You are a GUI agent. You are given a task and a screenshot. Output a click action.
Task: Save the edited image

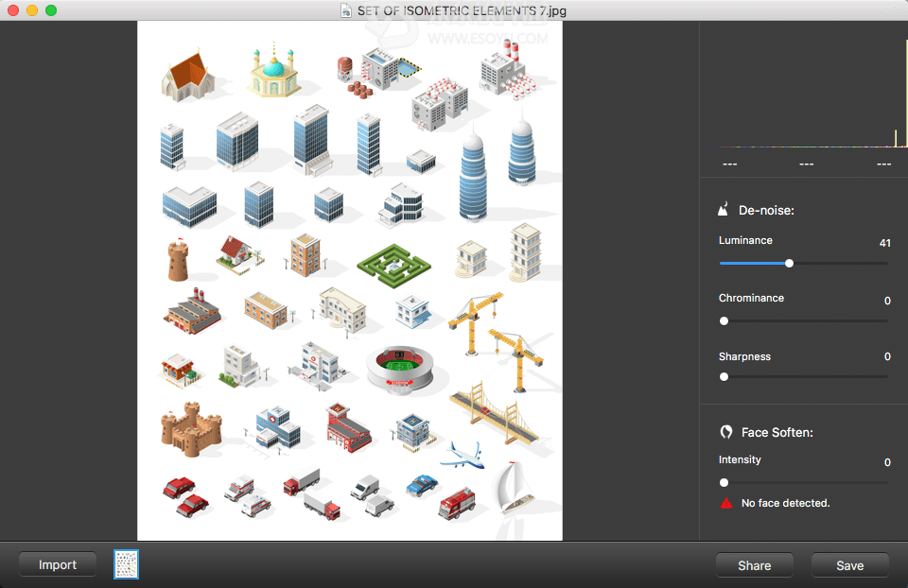pyautogui.click(x=849, y=565)
